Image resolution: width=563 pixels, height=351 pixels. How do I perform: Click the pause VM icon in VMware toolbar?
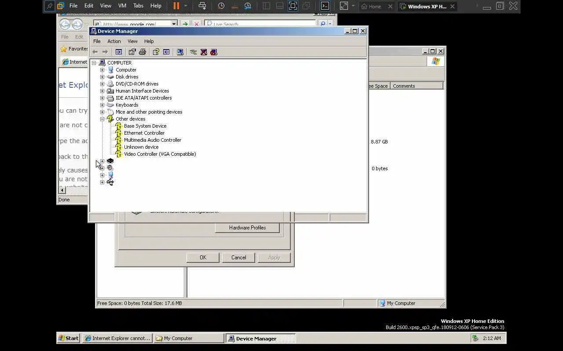pos(176,6)
